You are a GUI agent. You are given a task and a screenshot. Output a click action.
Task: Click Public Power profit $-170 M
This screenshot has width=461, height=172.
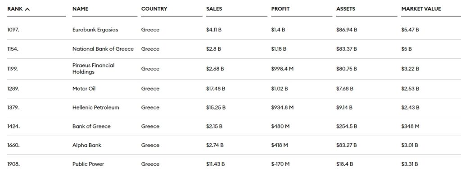[281, 164]
